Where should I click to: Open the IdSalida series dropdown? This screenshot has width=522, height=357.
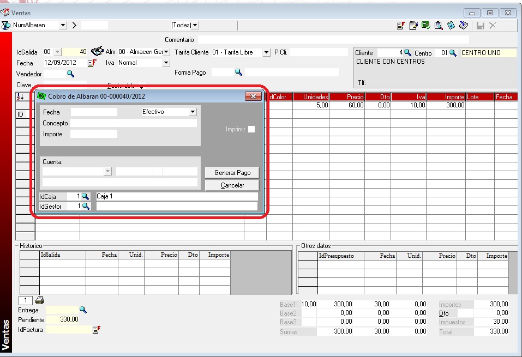pyautogui.click(x=58, y=52)
